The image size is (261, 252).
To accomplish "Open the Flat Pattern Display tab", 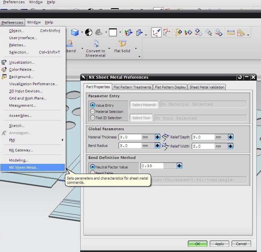I will (x=170, y=87).
